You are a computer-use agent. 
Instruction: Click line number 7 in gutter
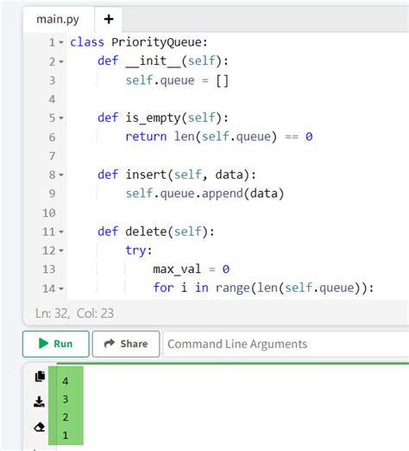point(52,156)
